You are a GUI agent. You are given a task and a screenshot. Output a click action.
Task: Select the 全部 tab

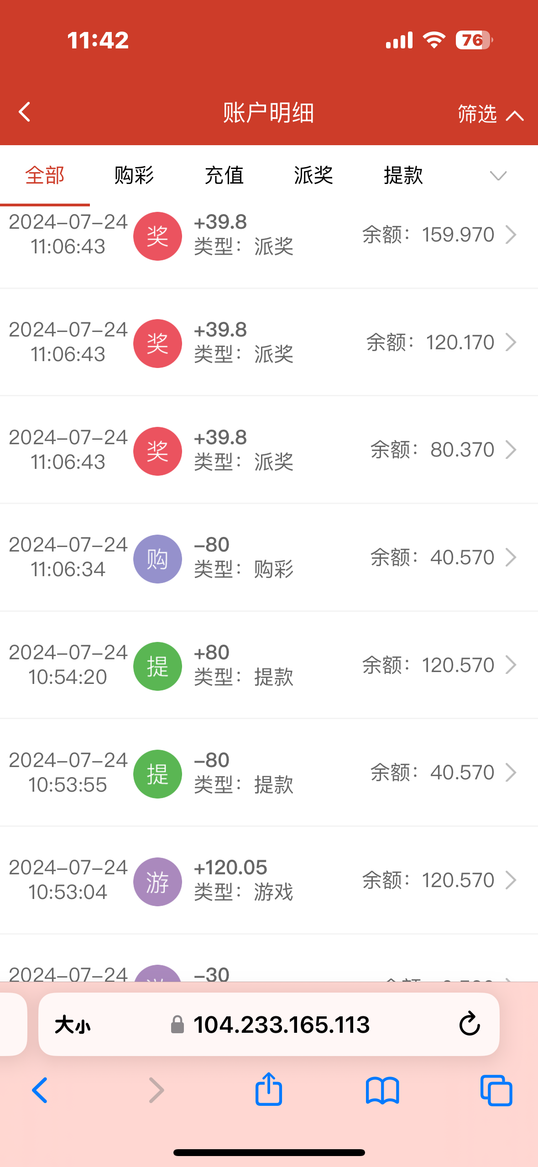pyautogui.click(x=45, y=176)
